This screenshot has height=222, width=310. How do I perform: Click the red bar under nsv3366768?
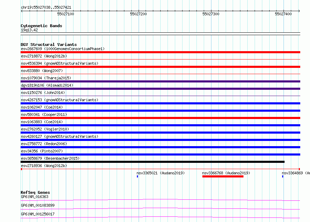(x=223, y=176)
